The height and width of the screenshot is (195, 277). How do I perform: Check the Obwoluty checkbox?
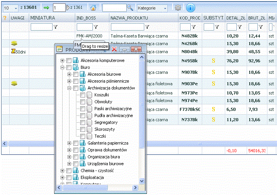(x=82, y=102)
